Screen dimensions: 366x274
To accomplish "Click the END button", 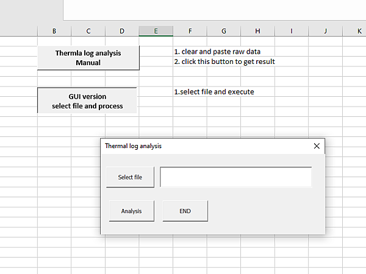I will point(185,211).
